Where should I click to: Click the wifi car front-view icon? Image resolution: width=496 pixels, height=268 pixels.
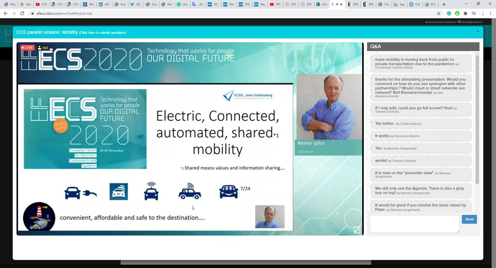point(151,191)
